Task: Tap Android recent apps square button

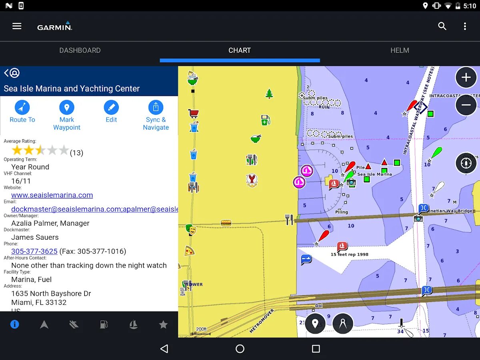Action: click(x=316, y=349)
